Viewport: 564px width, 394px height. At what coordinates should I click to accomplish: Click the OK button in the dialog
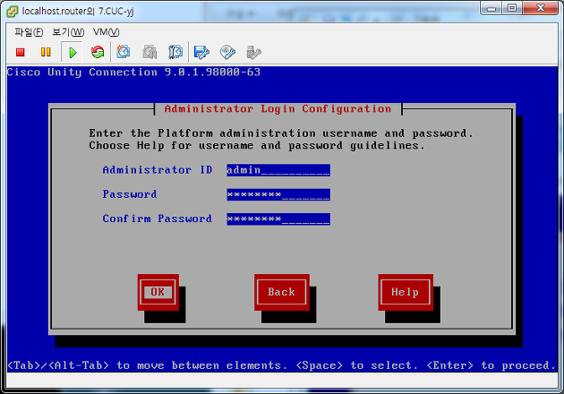(x=158, y=292)
